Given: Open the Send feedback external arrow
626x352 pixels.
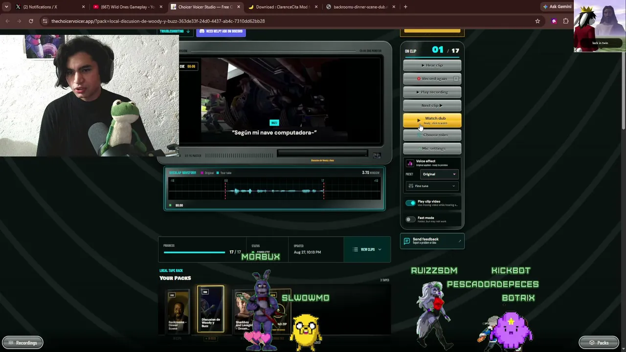Looking at the screenshot, I should click(460, 241).
